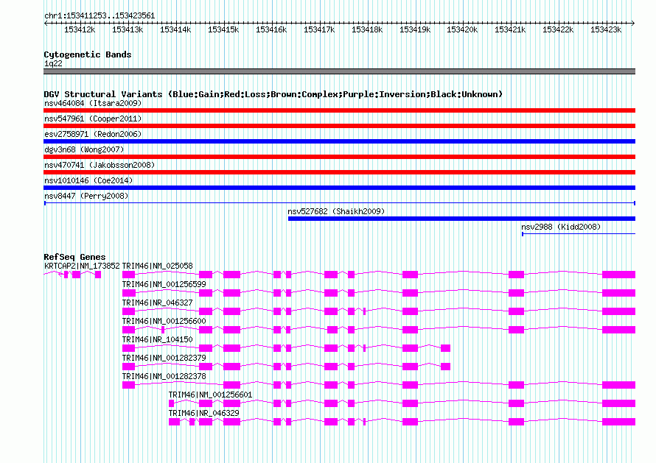The image size is (656, 463).
Task: Click the TRIM46|NM_001282379 transcript label
Action: pos(164,358)
